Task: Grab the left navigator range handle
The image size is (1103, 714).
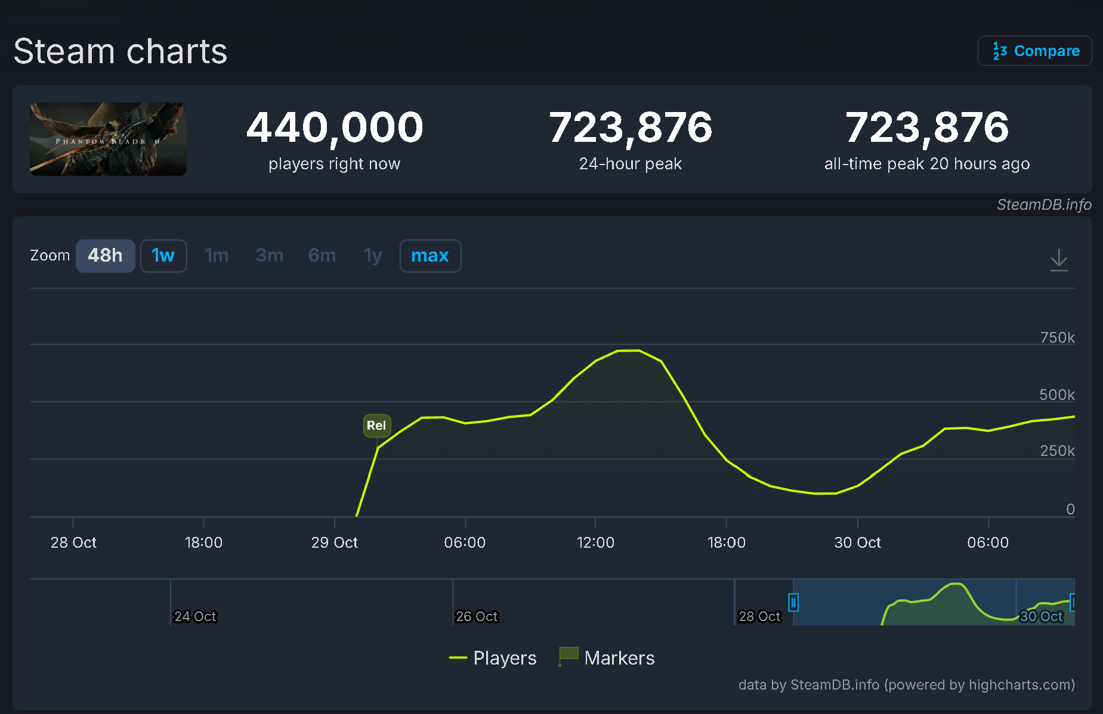Action: pos(793,603)
